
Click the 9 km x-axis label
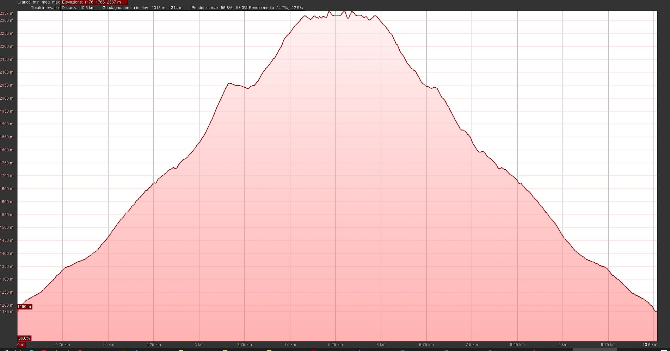tap(563, 345)
